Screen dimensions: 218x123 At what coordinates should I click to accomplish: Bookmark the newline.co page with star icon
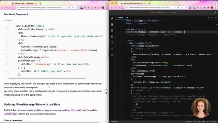click(76, 8)
